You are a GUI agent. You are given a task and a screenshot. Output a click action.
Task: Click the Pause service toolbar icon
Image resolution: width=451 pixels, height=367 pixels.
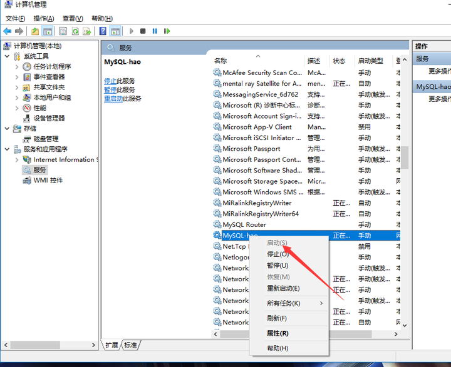155,31
